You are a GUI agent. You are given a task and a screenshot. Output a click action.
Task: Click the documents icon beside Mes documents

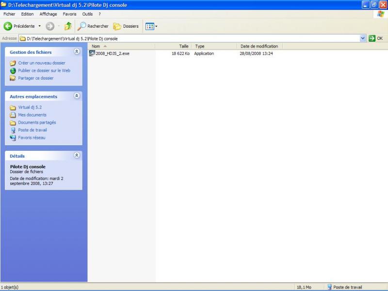coord(13,115)
